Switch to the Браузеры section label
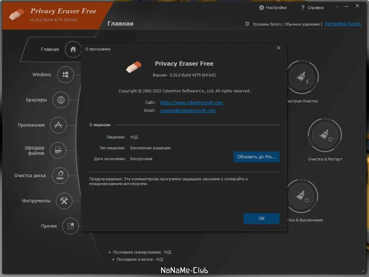 tap(36, 100)
